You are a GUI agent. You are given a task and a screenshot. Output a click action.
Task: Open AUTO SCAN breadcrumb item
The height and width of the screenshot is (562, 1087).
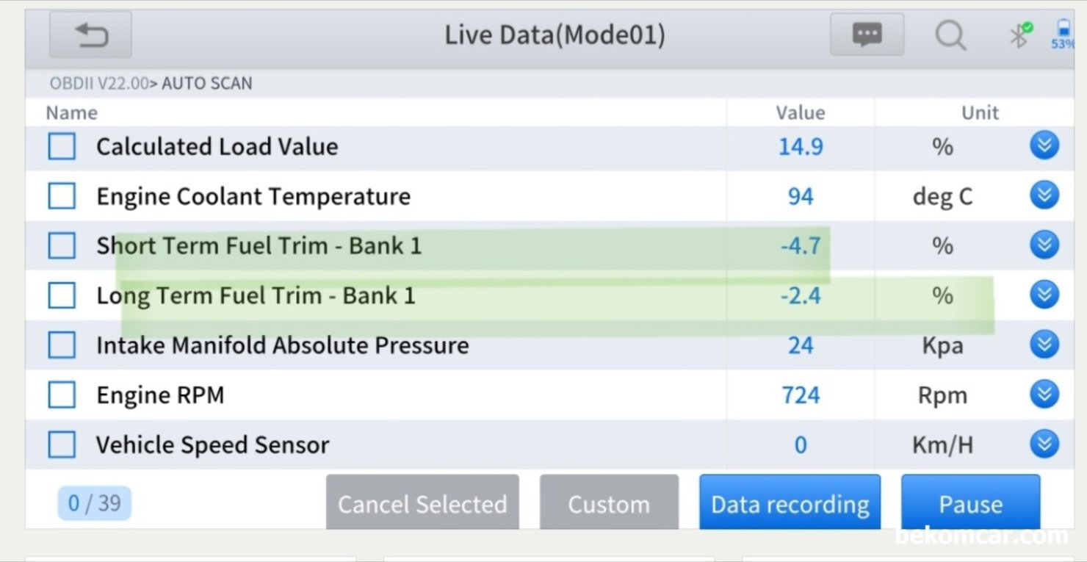(206, 84)
